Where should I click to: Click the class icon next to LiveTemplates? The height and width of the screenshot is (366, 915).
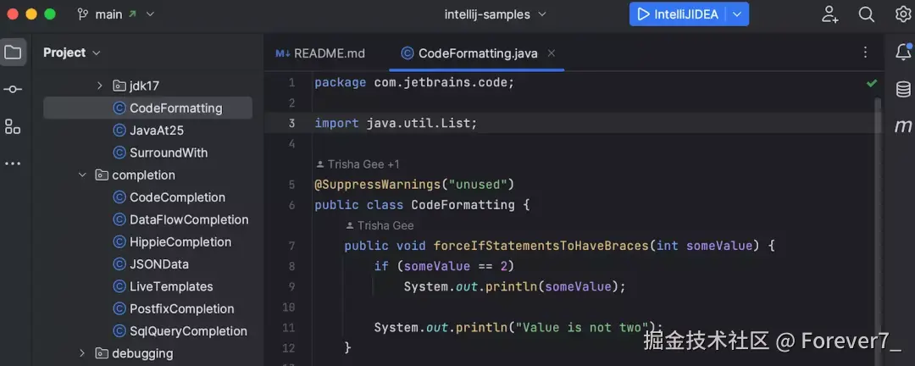119,286
